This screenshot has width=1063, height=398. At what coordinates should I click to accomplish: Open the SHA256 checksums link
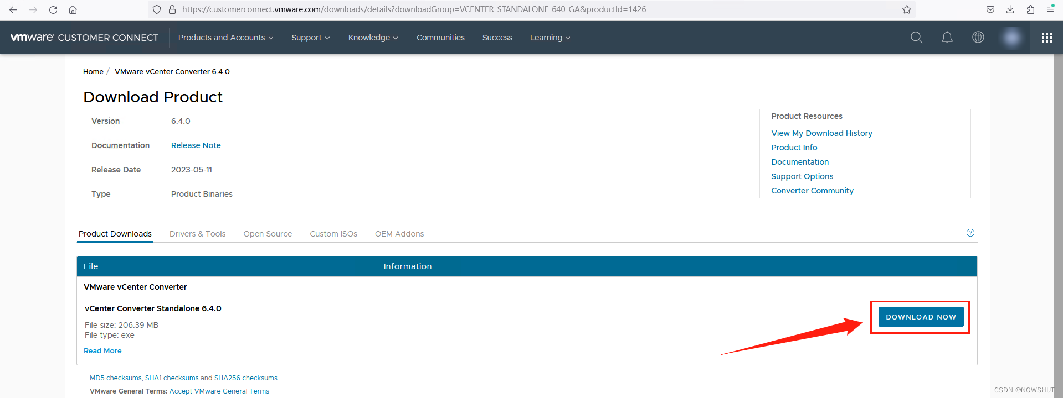[x=246, y=378]
